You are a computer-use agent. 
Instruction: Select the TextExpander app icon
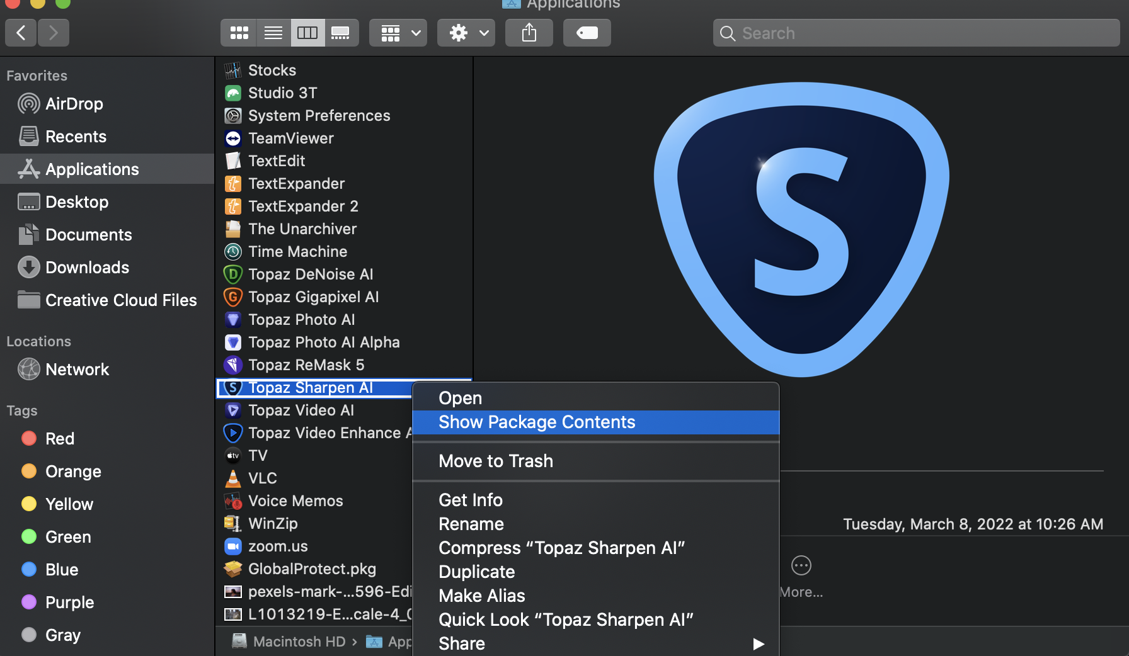[x=233, y=184]
